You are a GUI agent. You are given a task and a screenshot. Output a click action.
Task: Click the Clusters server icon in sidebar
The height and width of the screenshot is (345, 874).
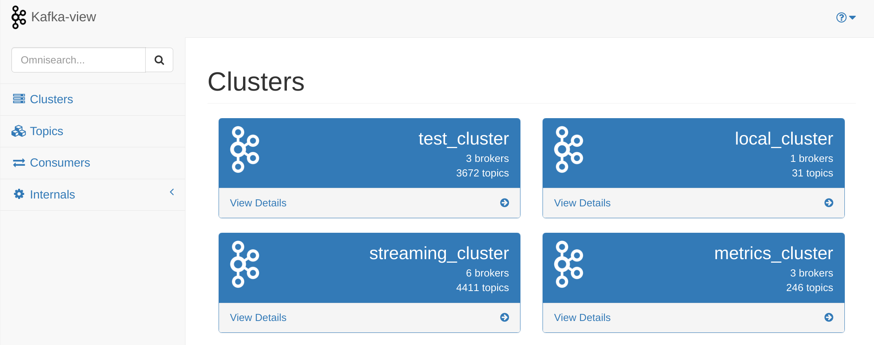(x=19, y=99)
